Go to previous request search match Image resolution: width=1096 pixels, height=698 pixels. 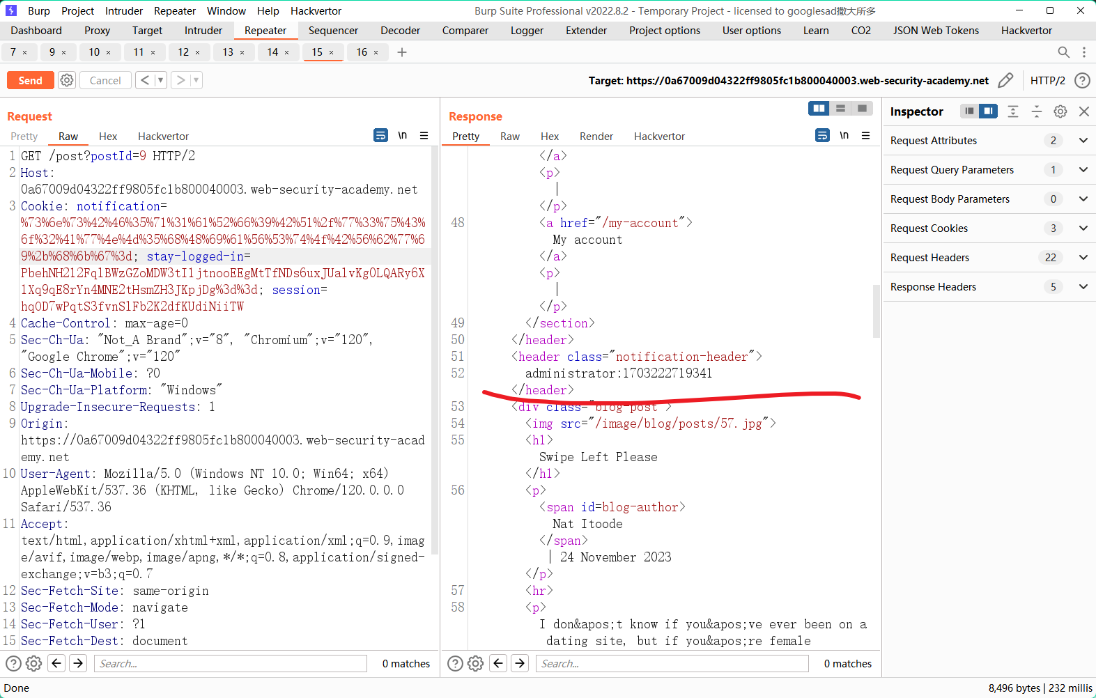pyautogui.click(x=57, y=663)
